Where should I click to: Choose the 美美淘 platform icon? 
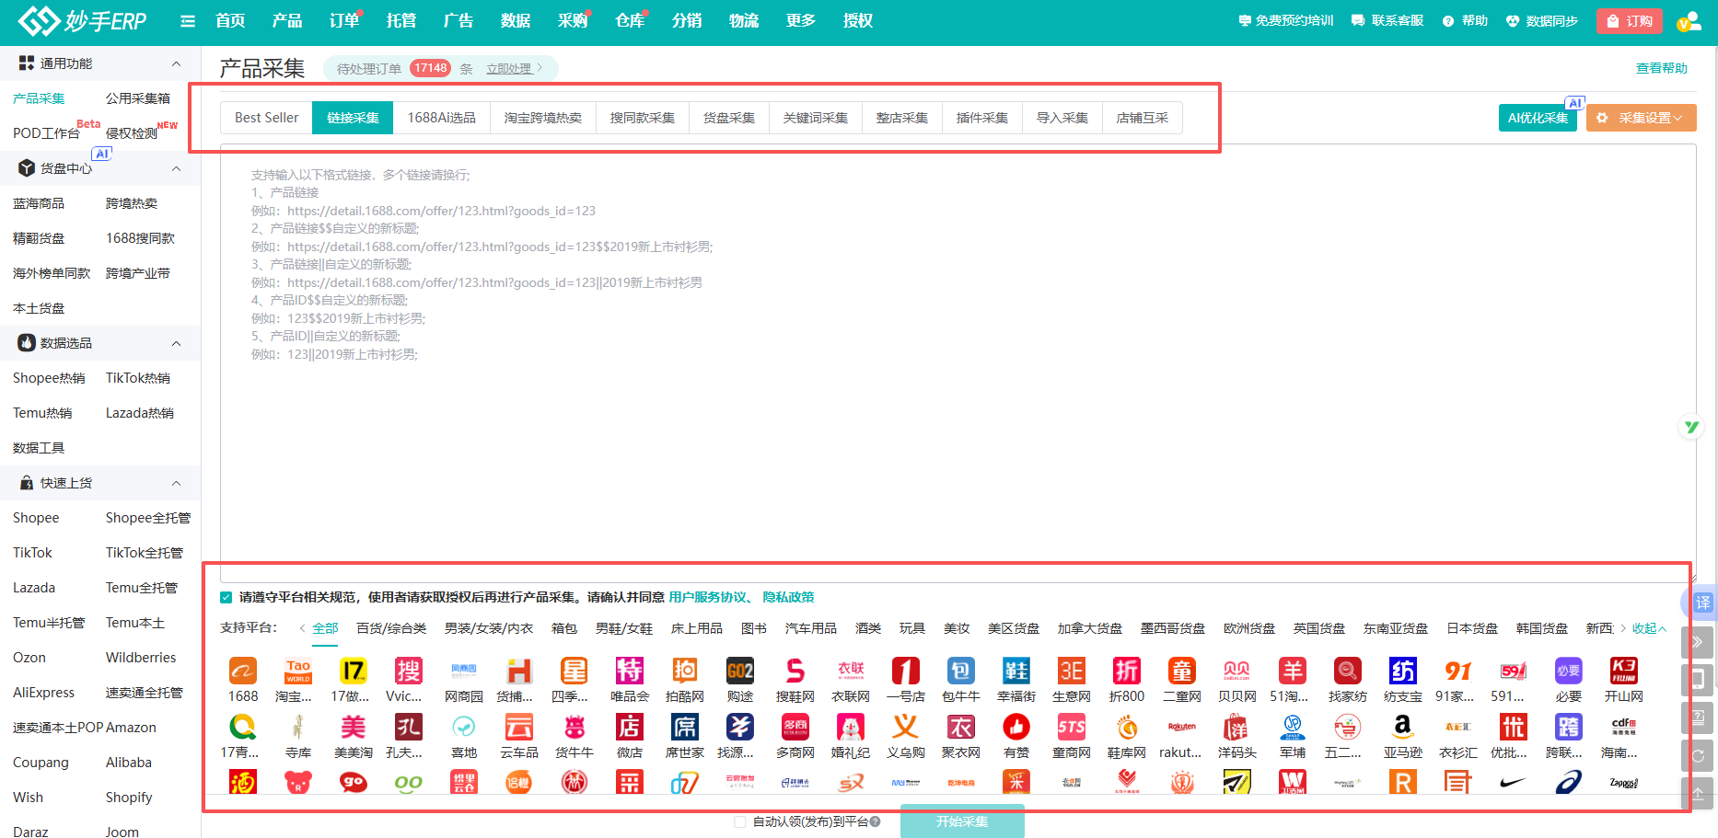[x=354, y=727]
